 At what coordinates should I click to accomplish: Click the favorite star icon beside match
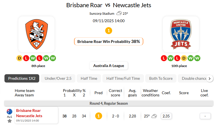tap(9, 121)
